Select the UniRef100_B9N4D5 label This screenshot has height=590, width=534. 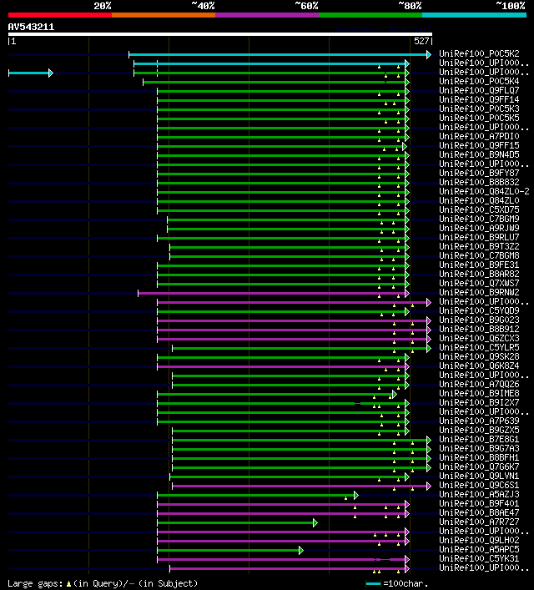(479, 154)
